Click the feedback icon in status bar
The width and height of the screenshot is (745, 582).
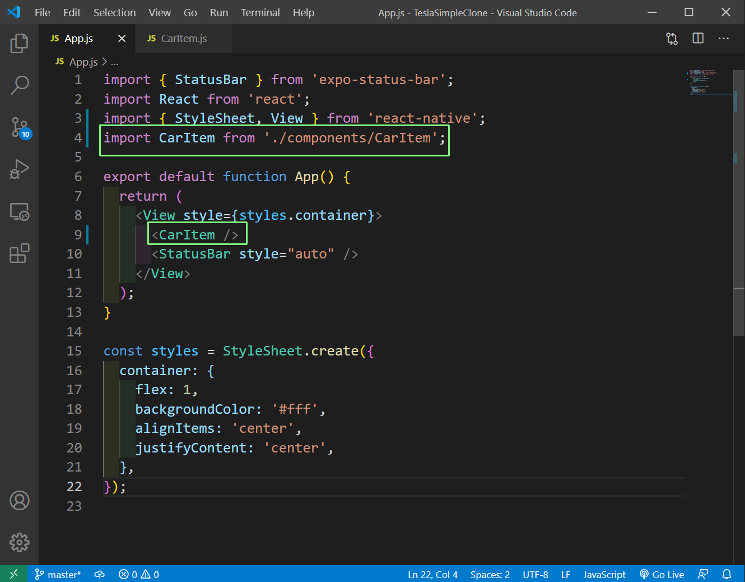[x=702, y=574]
